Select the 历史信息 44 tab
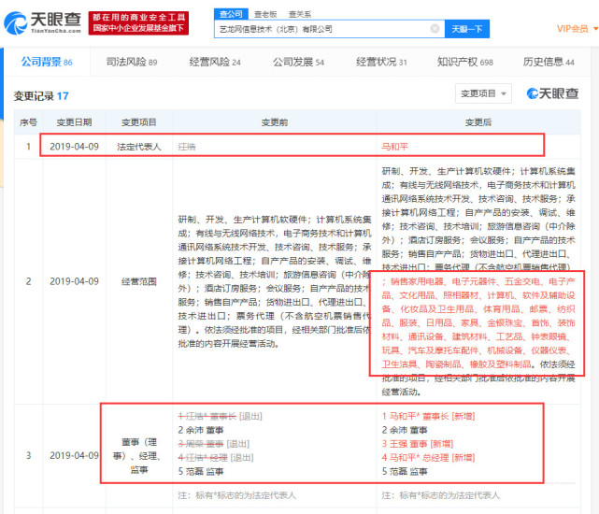The image size is (599, 514). point(549,62)
